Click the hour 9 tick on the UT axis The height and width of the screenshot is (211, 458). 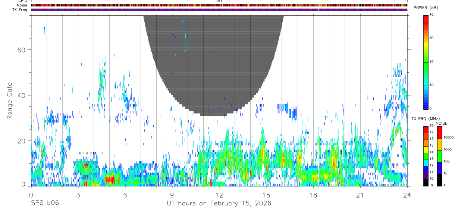coord(172,195)
